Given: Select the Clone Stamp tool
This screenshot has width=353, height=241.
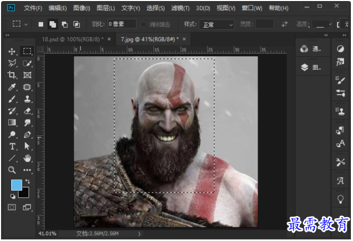Looking at the screenshot, I should pos(27,99).
